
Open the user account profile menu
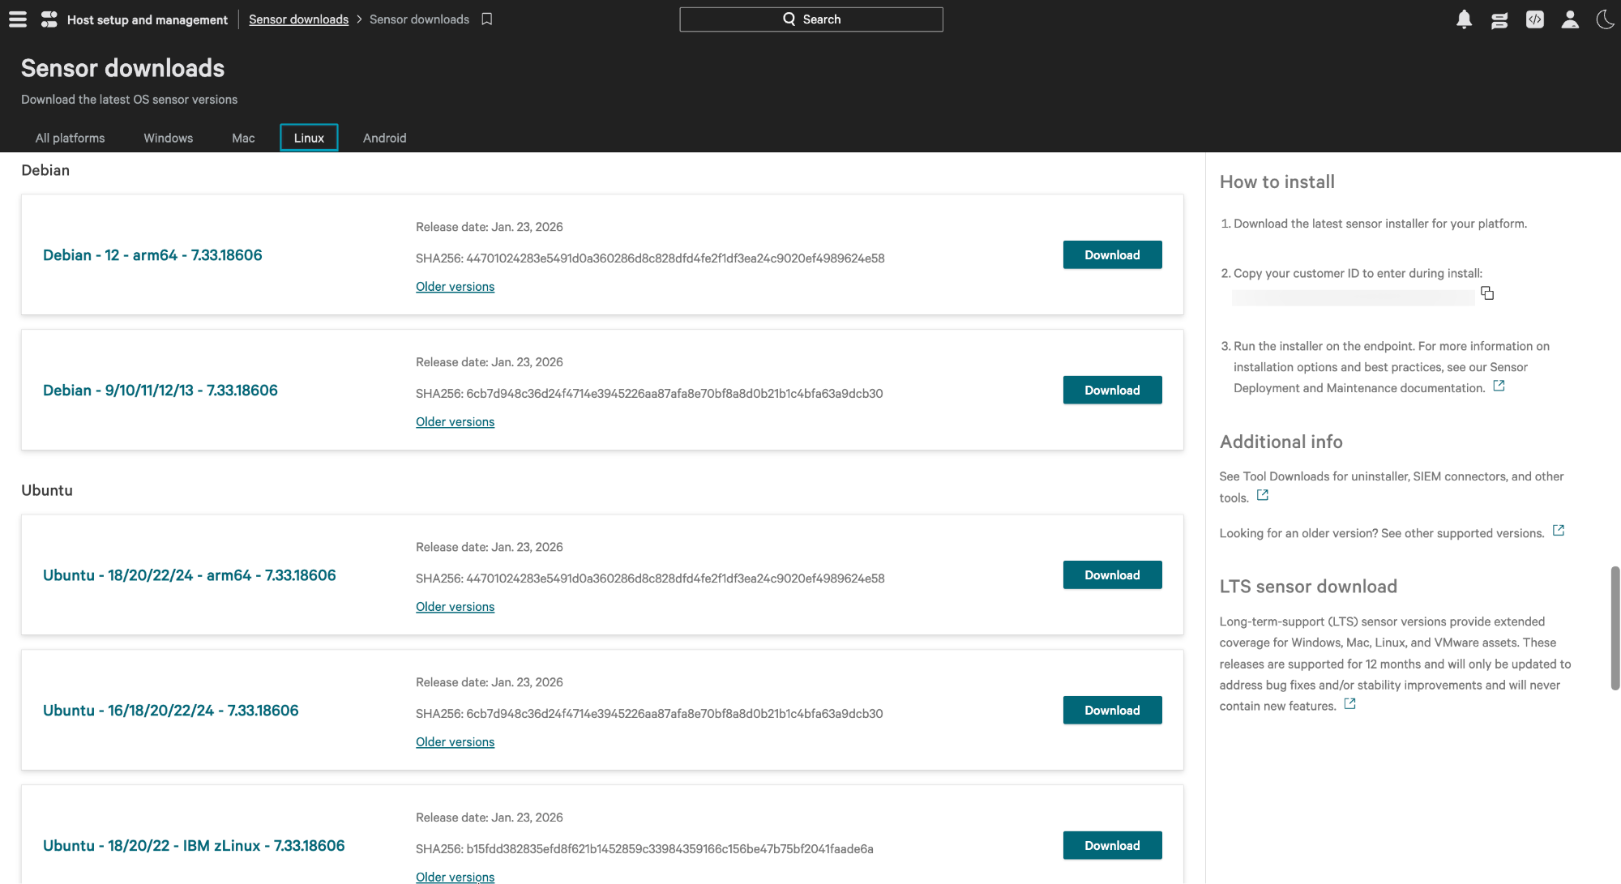click(1570, 19)
